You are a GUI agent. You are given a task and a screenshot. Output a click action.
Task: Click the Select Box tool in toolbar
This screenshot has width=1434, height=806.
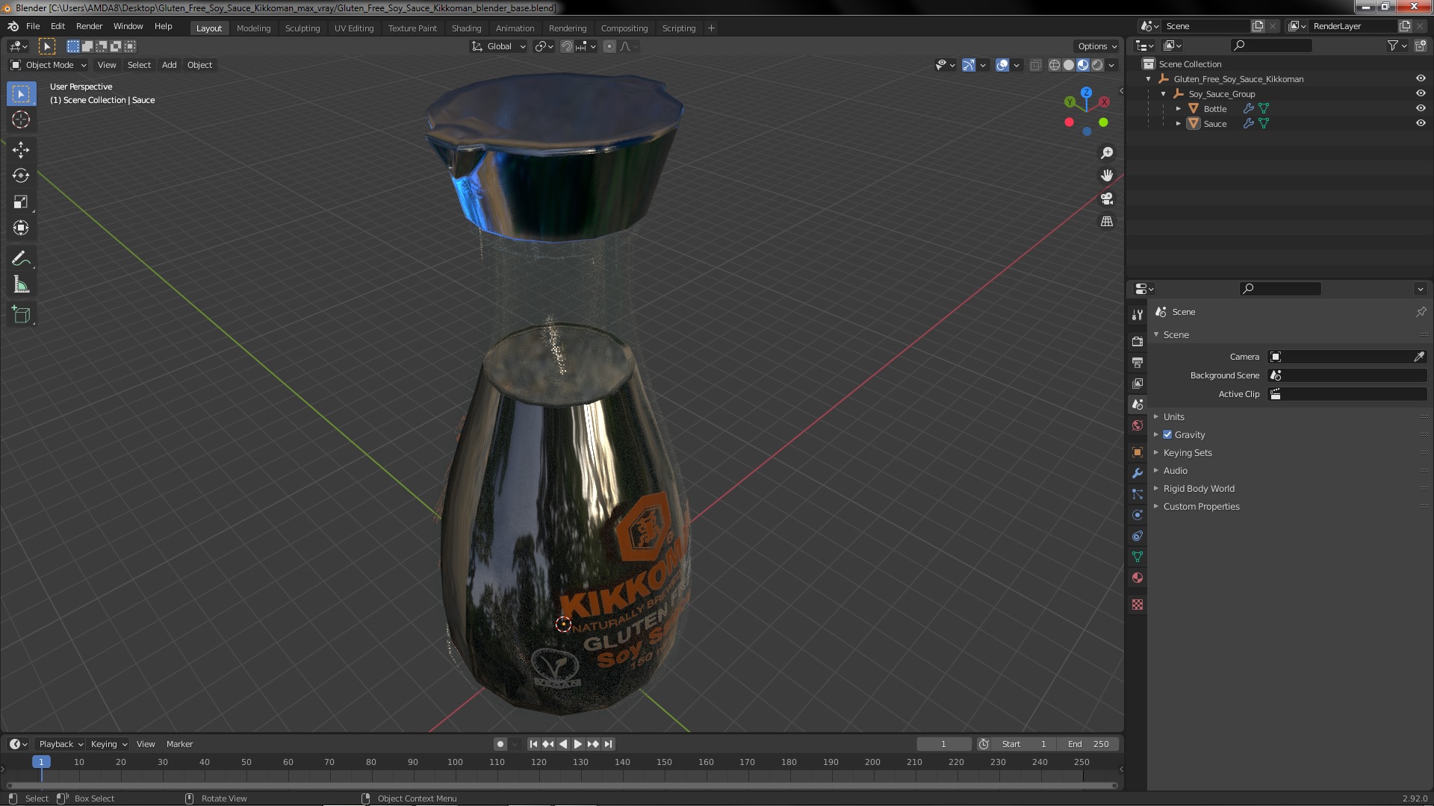tap(21, 94)
